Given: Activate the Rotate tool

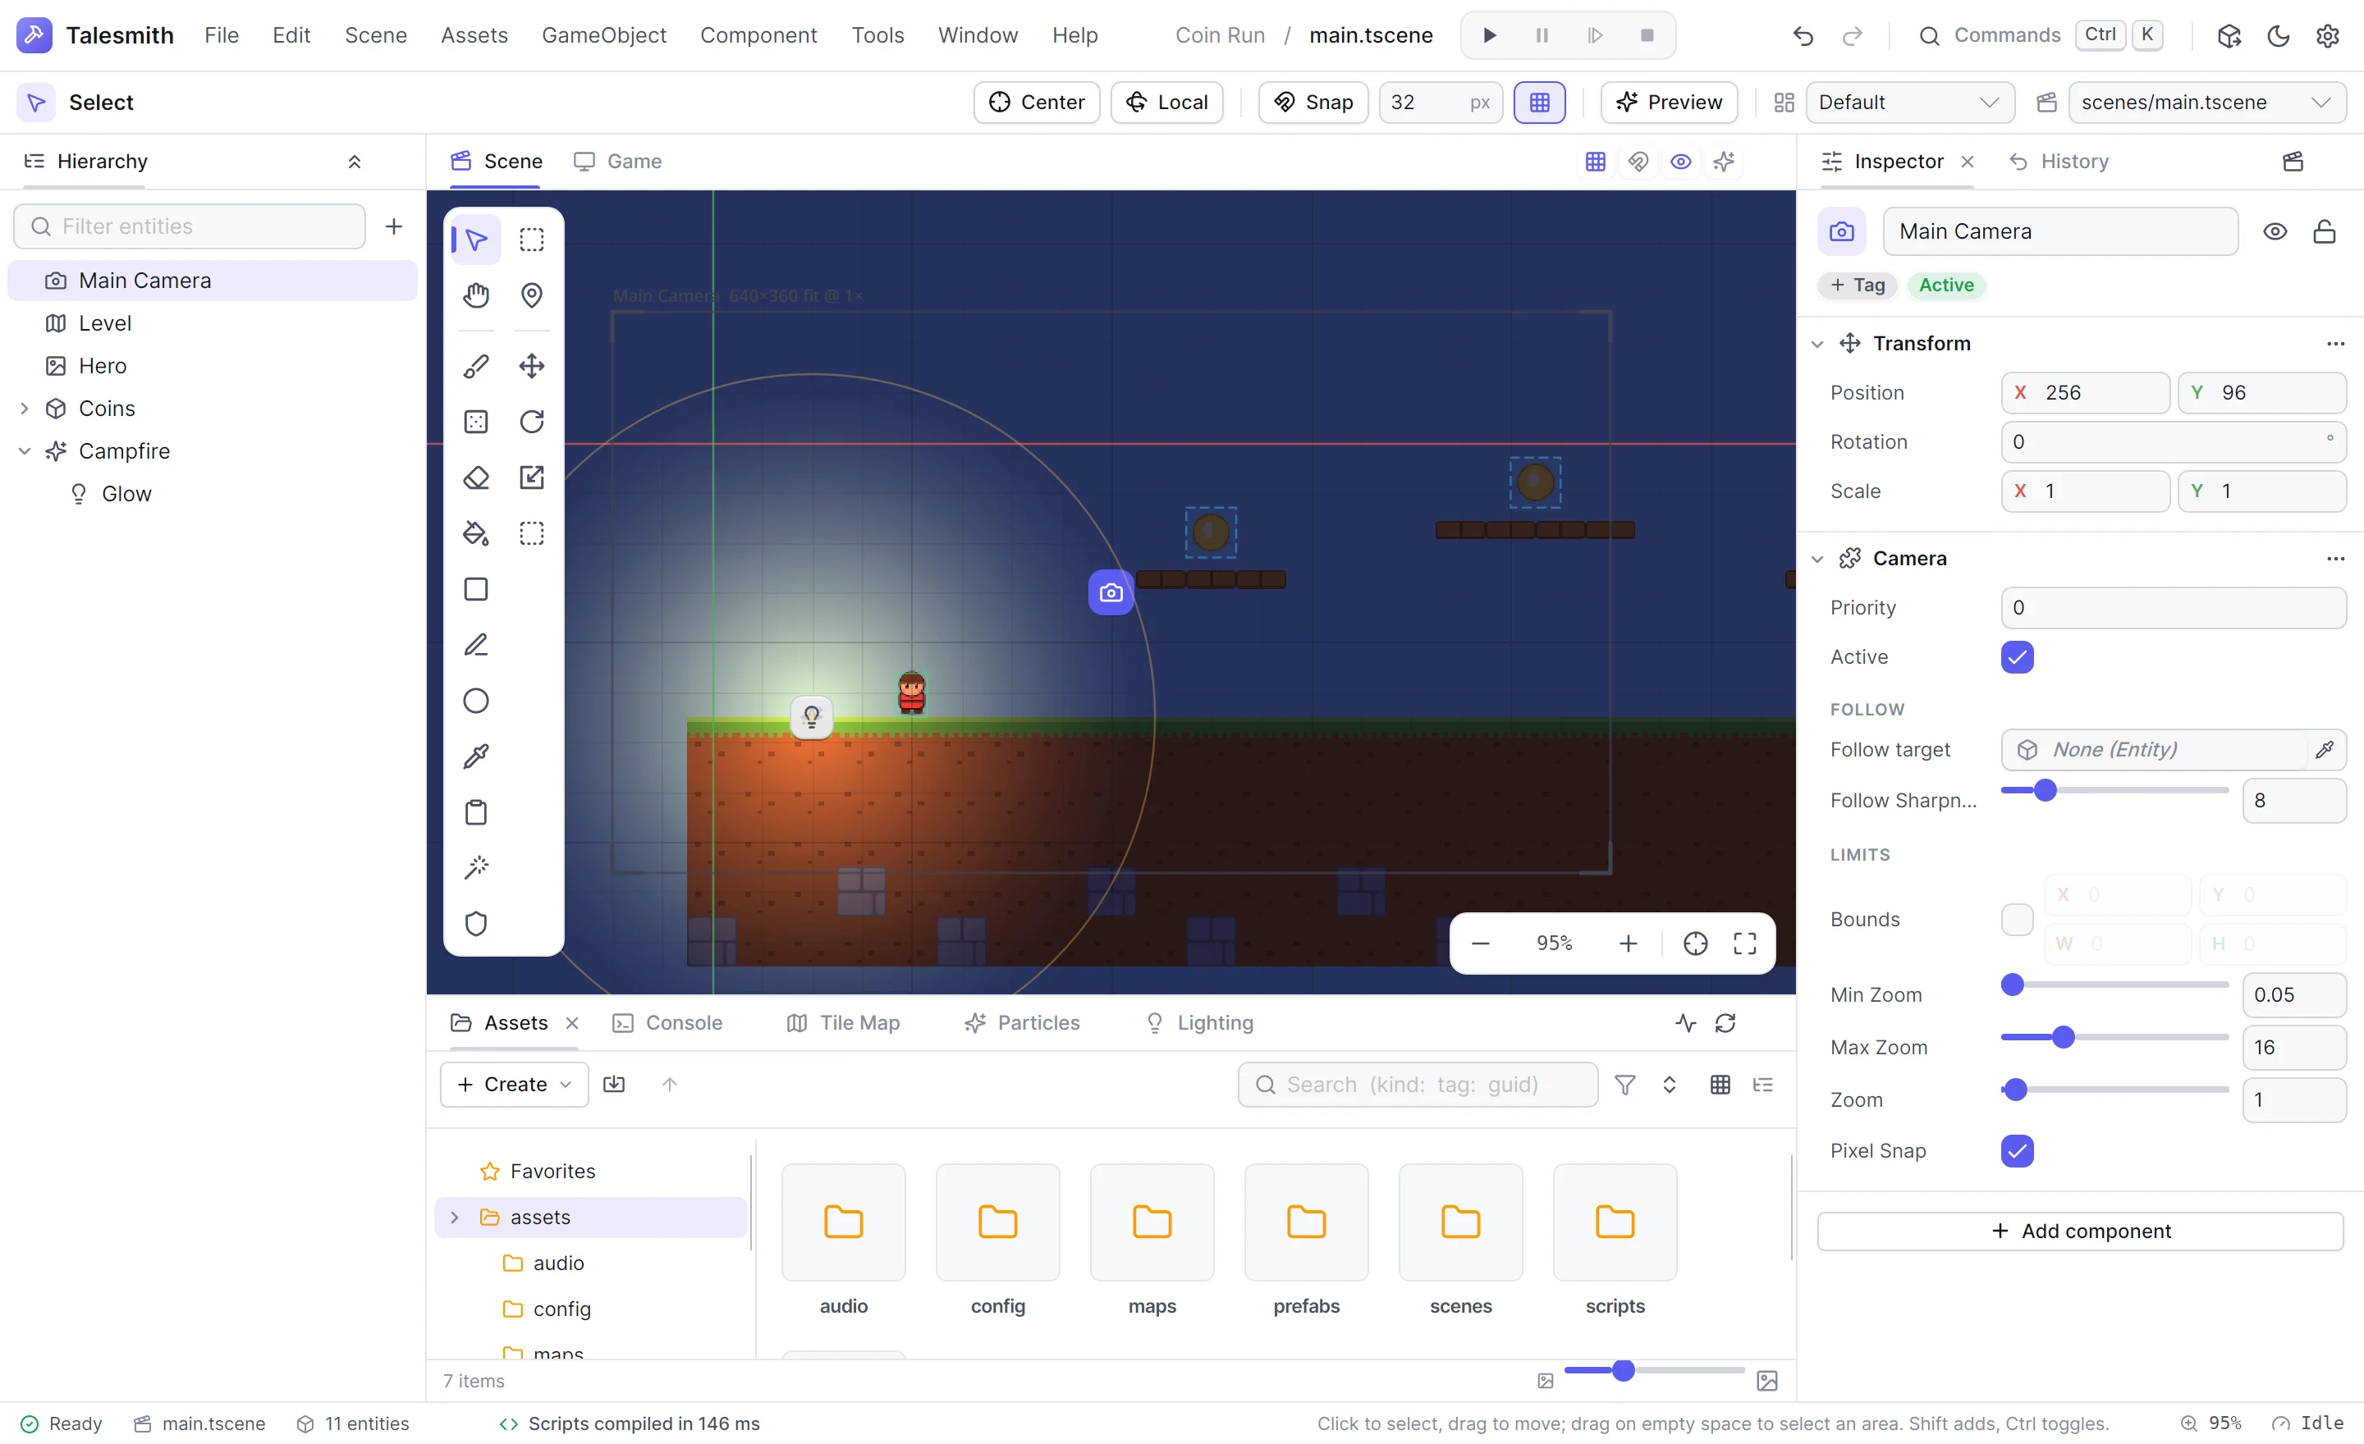Looking at the screenshot, I should tap(532, 422).
